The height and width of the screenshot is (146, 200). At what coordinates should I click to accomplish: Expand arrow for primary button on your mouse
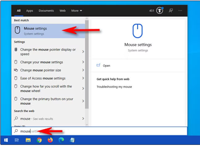pos(83,101)
